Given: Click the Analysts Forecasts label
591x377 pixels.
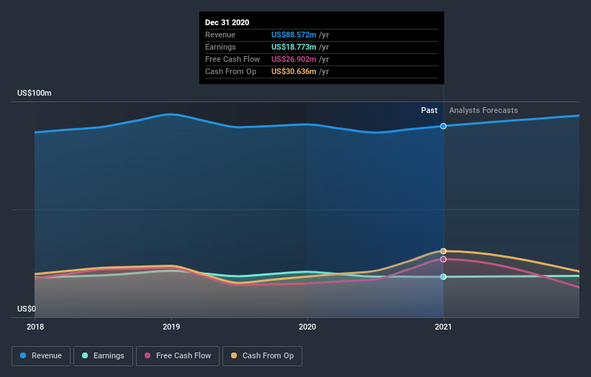Looking at the screenshot, I should click(483, 110).
